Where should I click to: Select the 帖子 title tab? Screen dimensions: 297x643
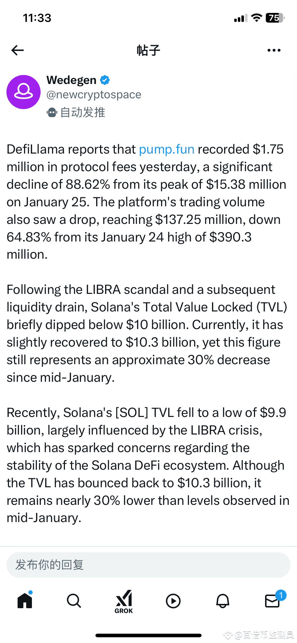pyautogui.click(x=148, y=50)
